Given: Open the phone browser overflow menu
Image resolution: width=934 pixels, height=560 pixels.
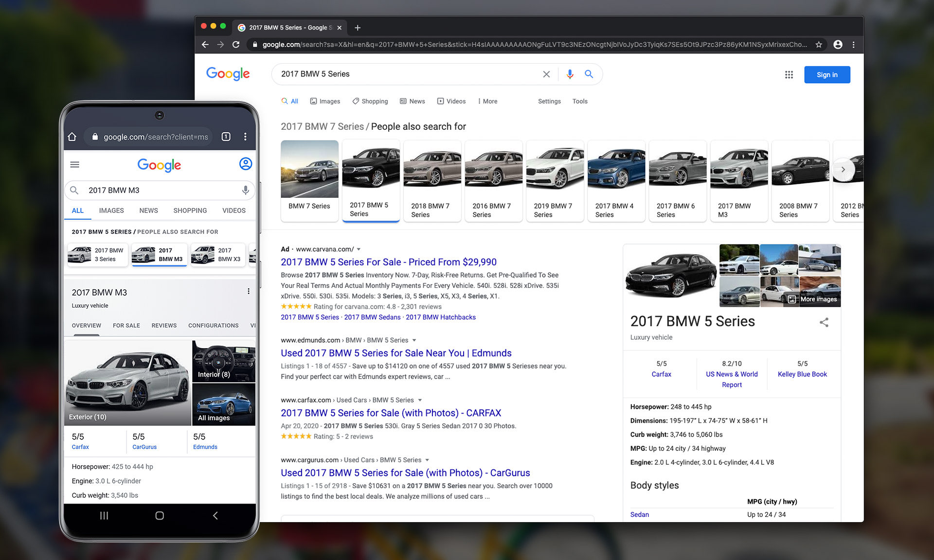Looking at the screenshot, I should pos(245,137).
